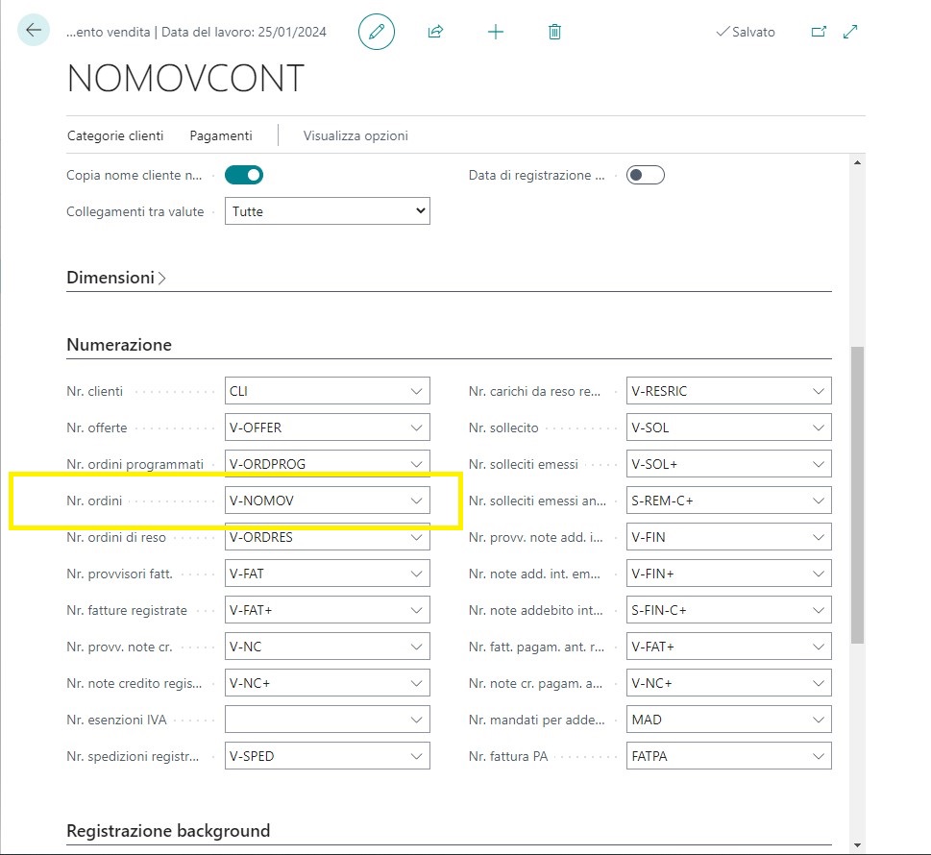Viewport: 931px width, 855px height.
Task: Click the share icon
Action: click(435, 32)
